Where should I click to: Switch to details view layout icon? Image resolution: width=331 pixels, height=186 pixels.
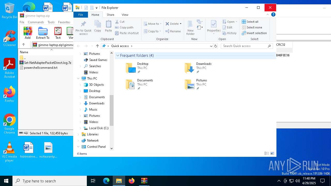click(267, 153)
